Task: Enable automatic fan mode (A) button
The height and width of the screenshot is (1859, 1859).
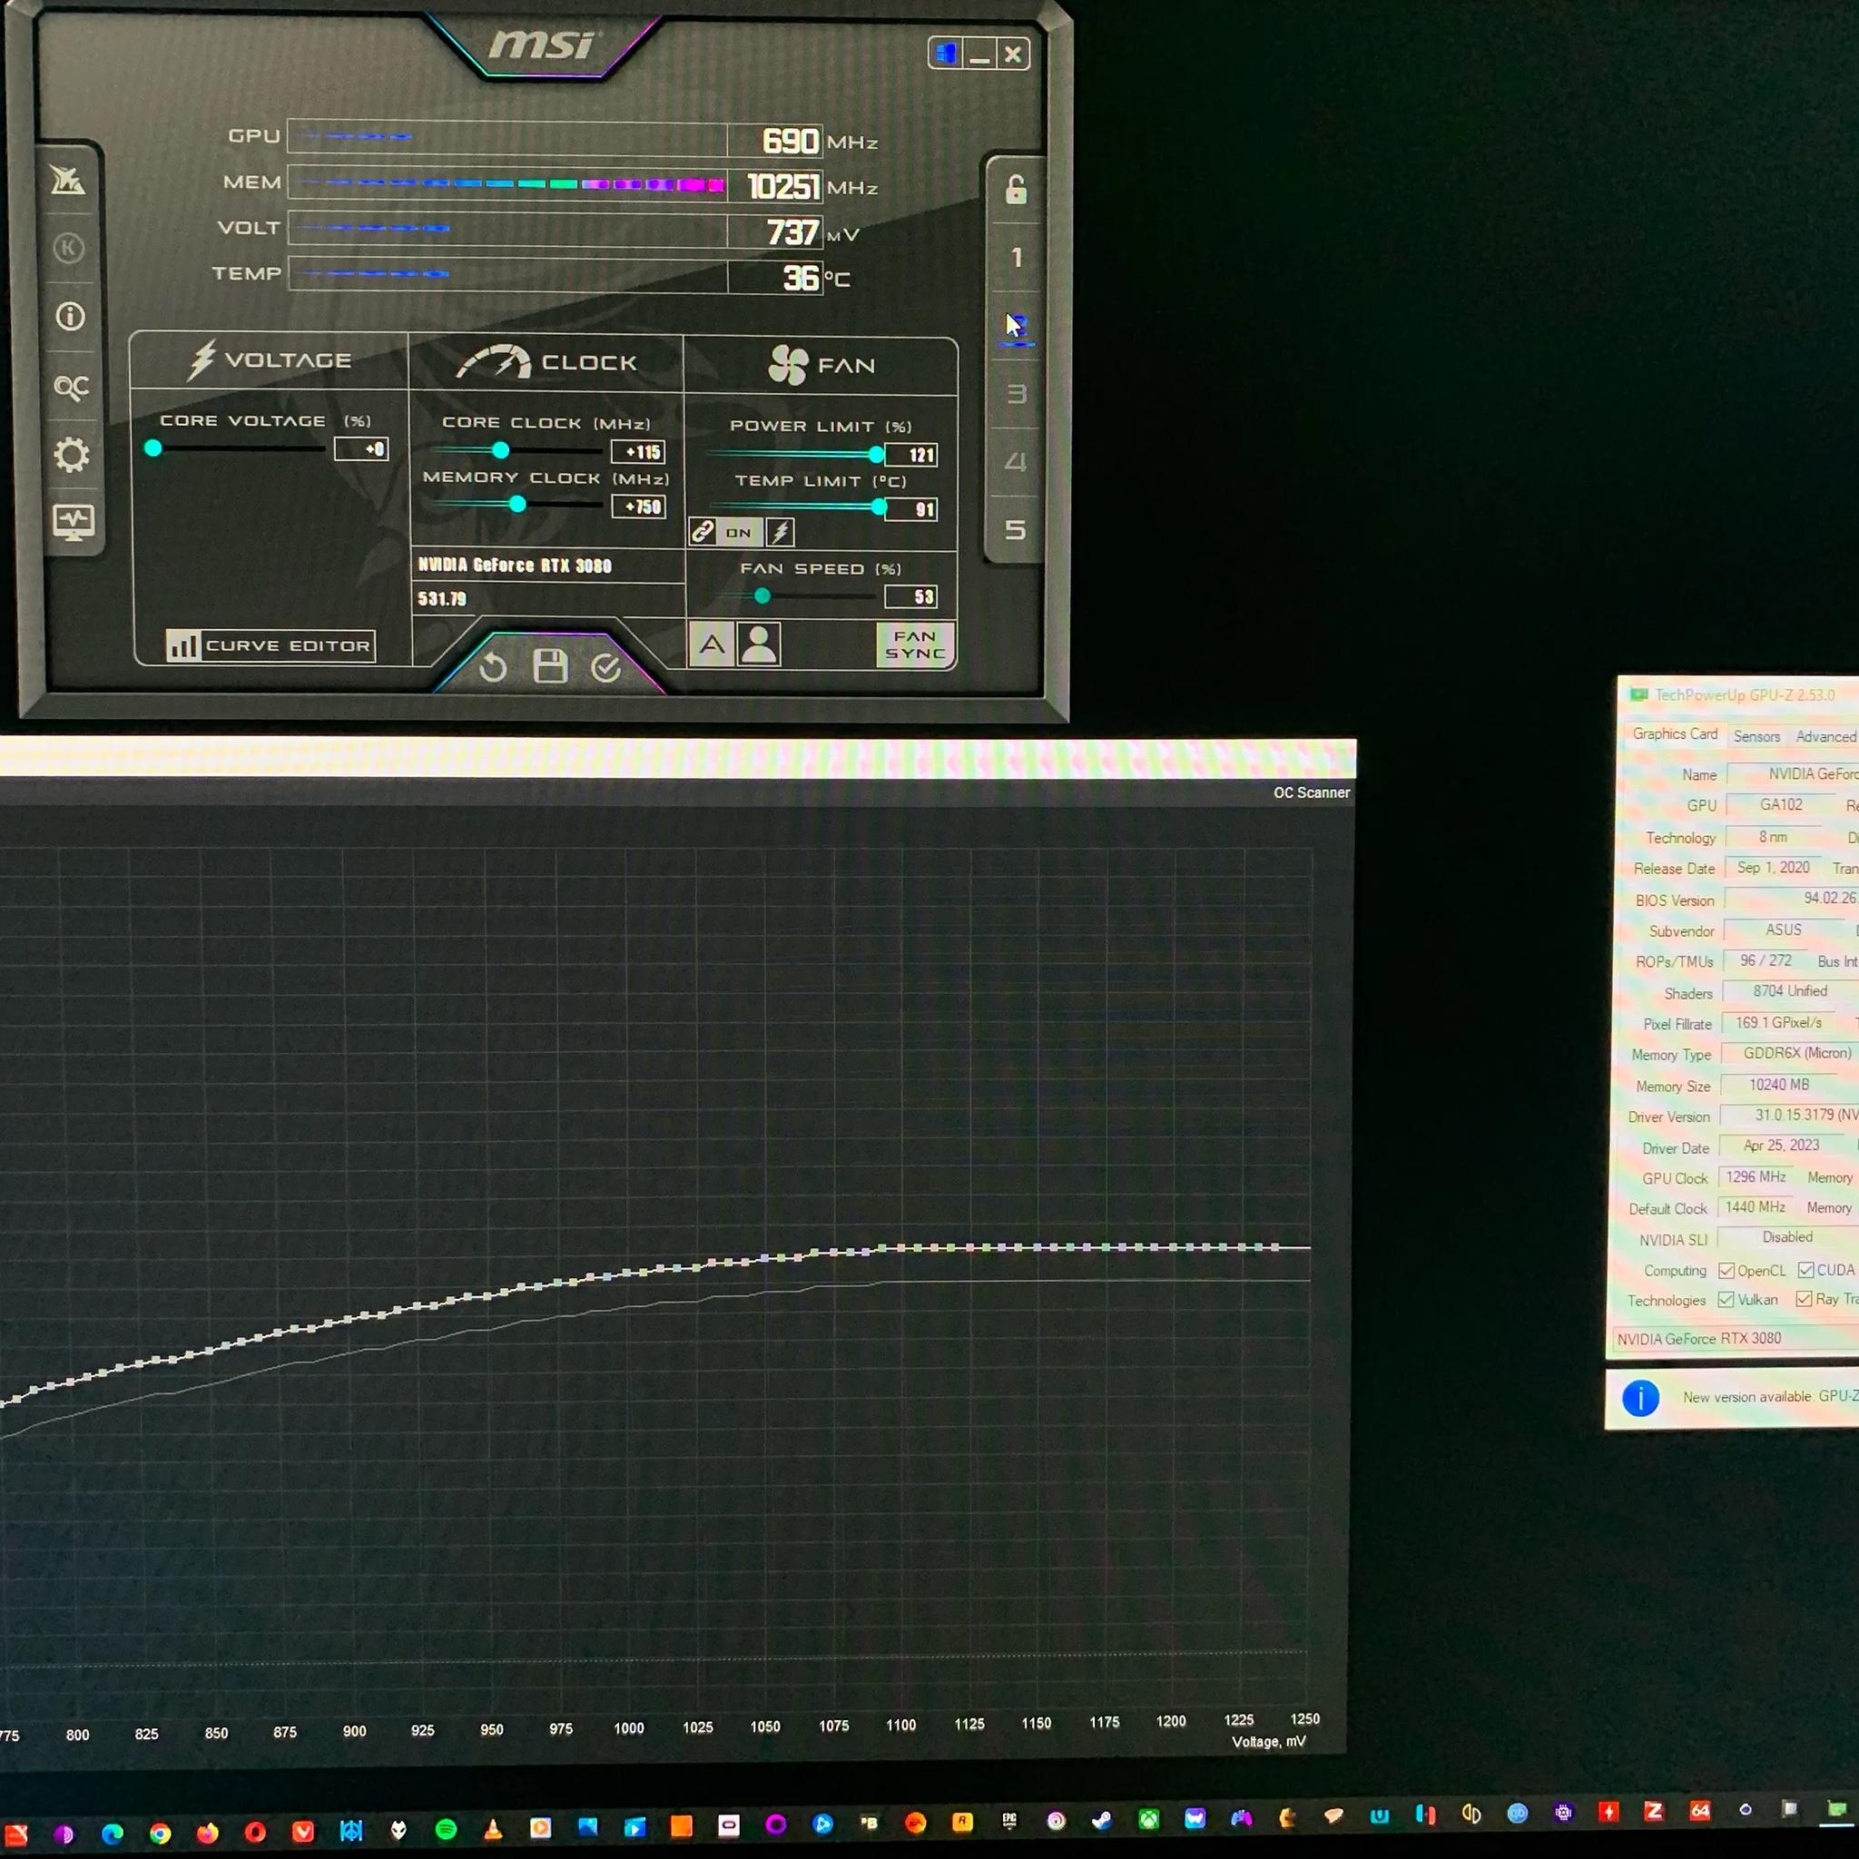Action: 712,644
